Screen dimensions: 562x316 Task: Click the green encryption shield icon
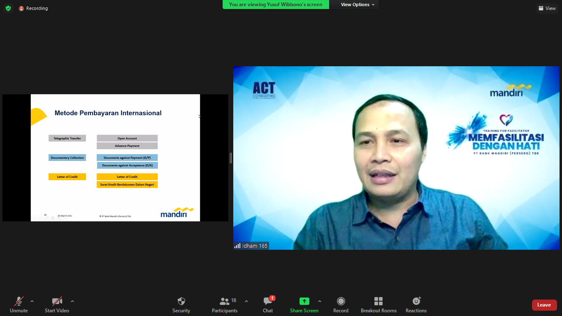coord(8,8)
